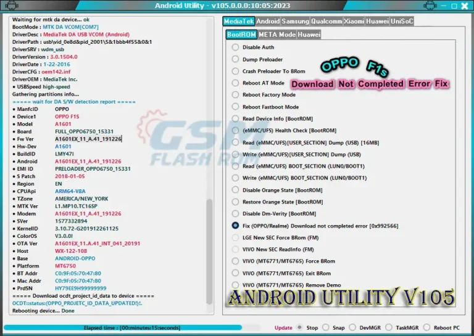Click the log panel vertical scrollbar
The image size is (474, 336).
[x=209, y=247]
